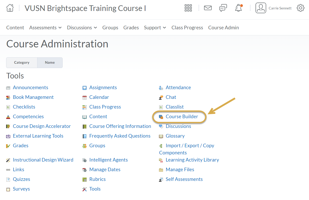This screenshot has height=200, width=309.
Task: Click the Attendance tool icon
Action: 161,88
